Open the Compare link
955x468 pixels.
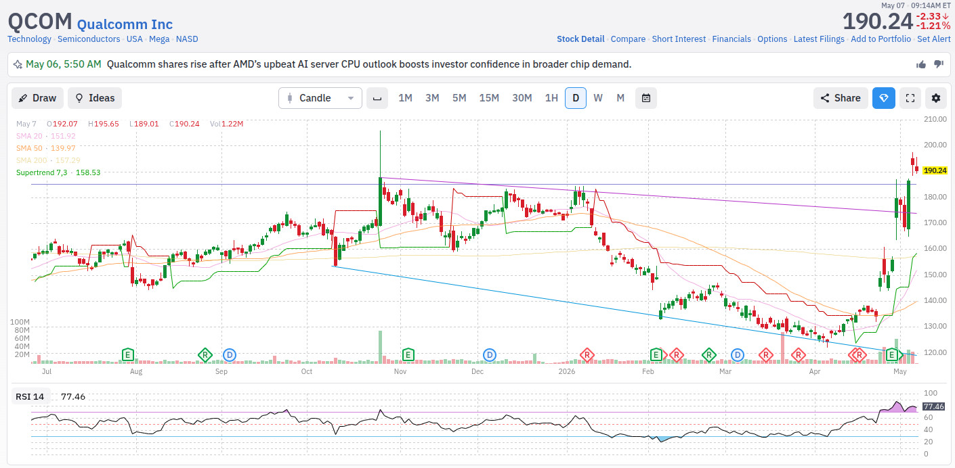coord(628,39)
